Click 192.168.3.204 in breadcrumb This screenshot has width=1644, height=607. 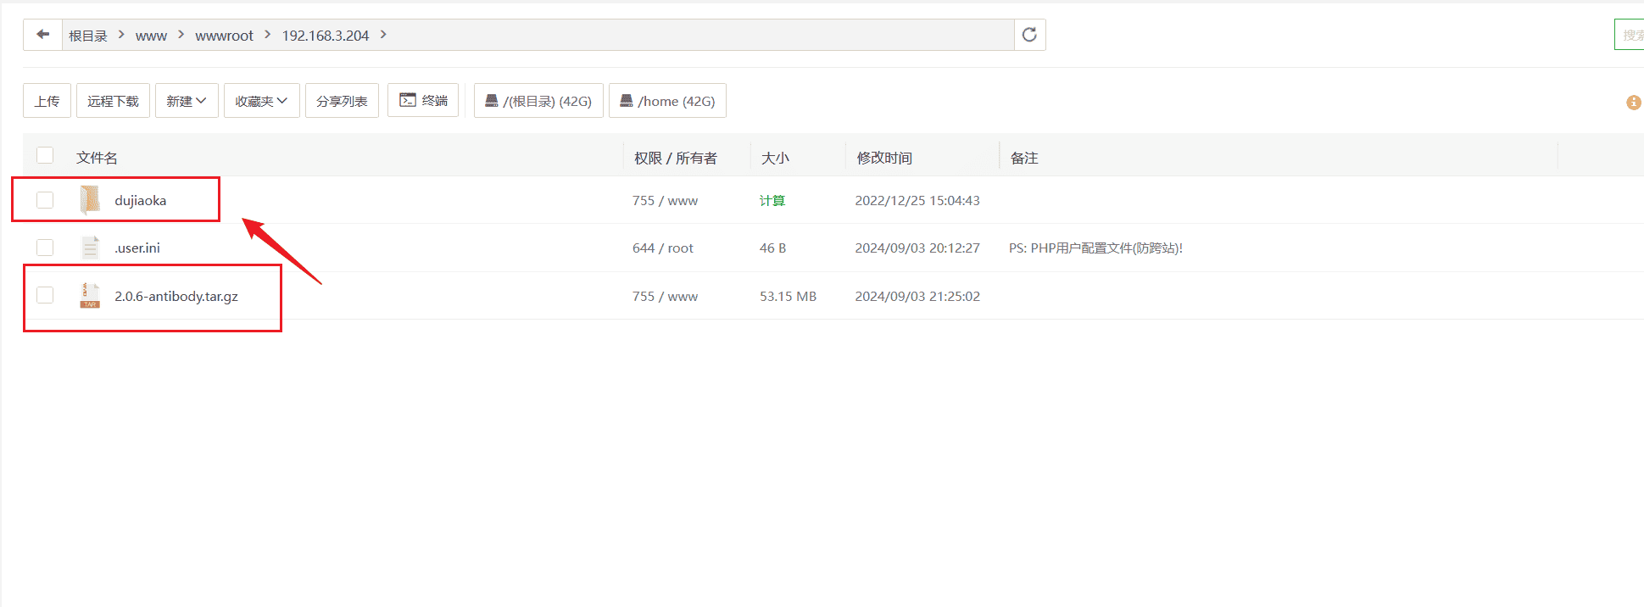pyautogui.click(x=326, y=36)
